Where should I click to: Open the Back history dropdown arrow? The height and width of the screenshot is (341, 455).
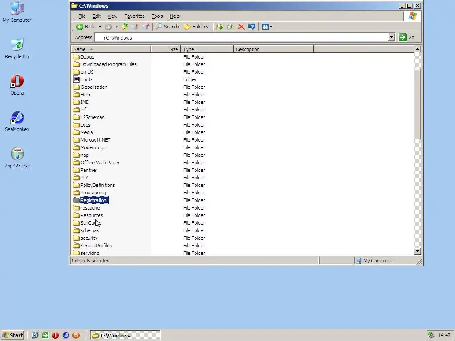point(100,27)
